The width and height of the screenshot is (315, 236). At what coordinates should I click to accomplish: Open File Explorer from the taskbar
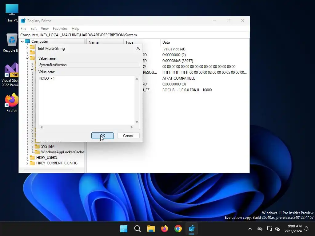151,229
